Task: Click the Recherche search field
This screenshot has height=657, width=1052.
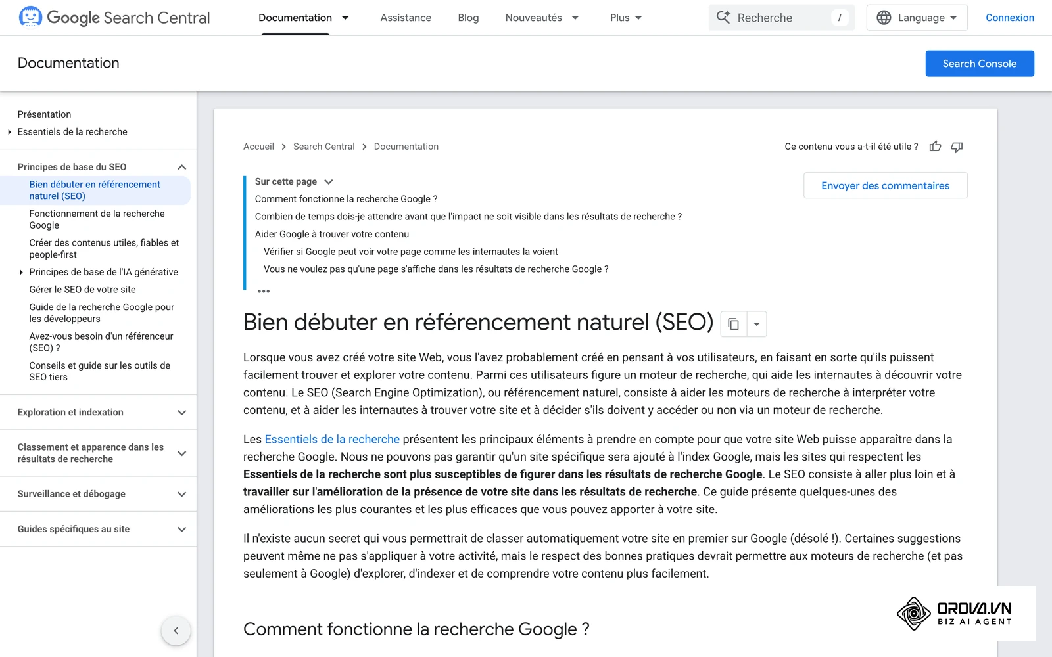Action: click(781, 18)
